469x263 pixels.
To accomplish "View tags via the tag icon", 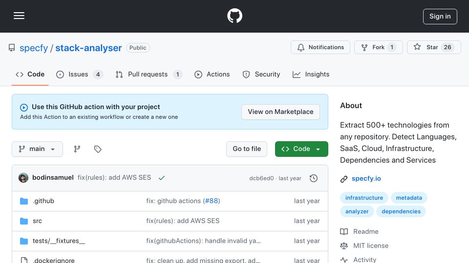I will (98, 149).
